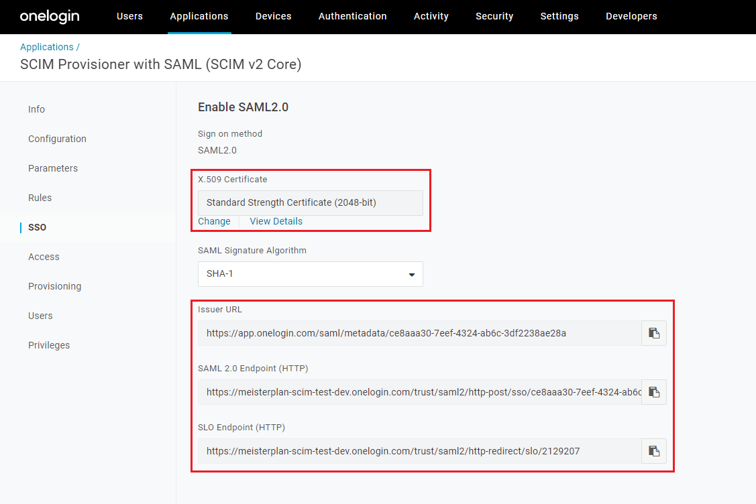Switch to the Users sidebar tab
The width and height of the screenshot is (756, 504).
(x=40, y=316)
